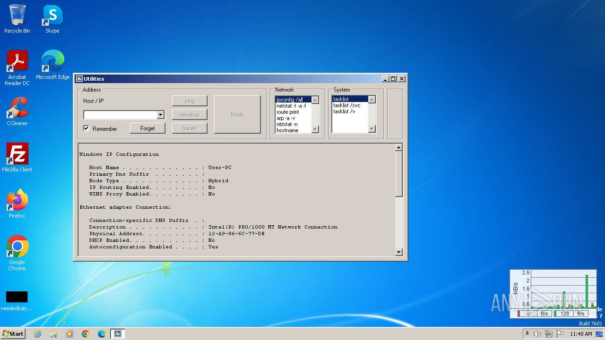Open Internet Explorer from taskbar

click(x=37, y=334)
